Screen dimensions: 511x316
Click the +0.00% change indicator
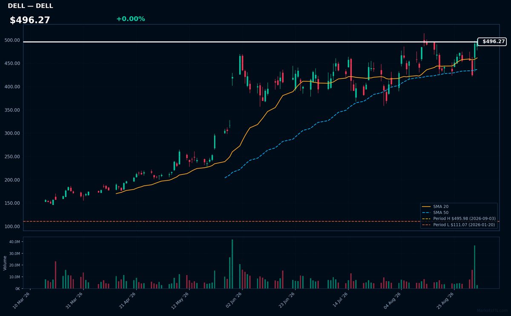(x=130, y=19)
